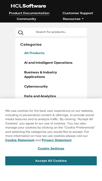This screenshot has height=181, width=102.
Task: Focus the Search for products field
Action: pyautogui.click(x=51, y=32)
